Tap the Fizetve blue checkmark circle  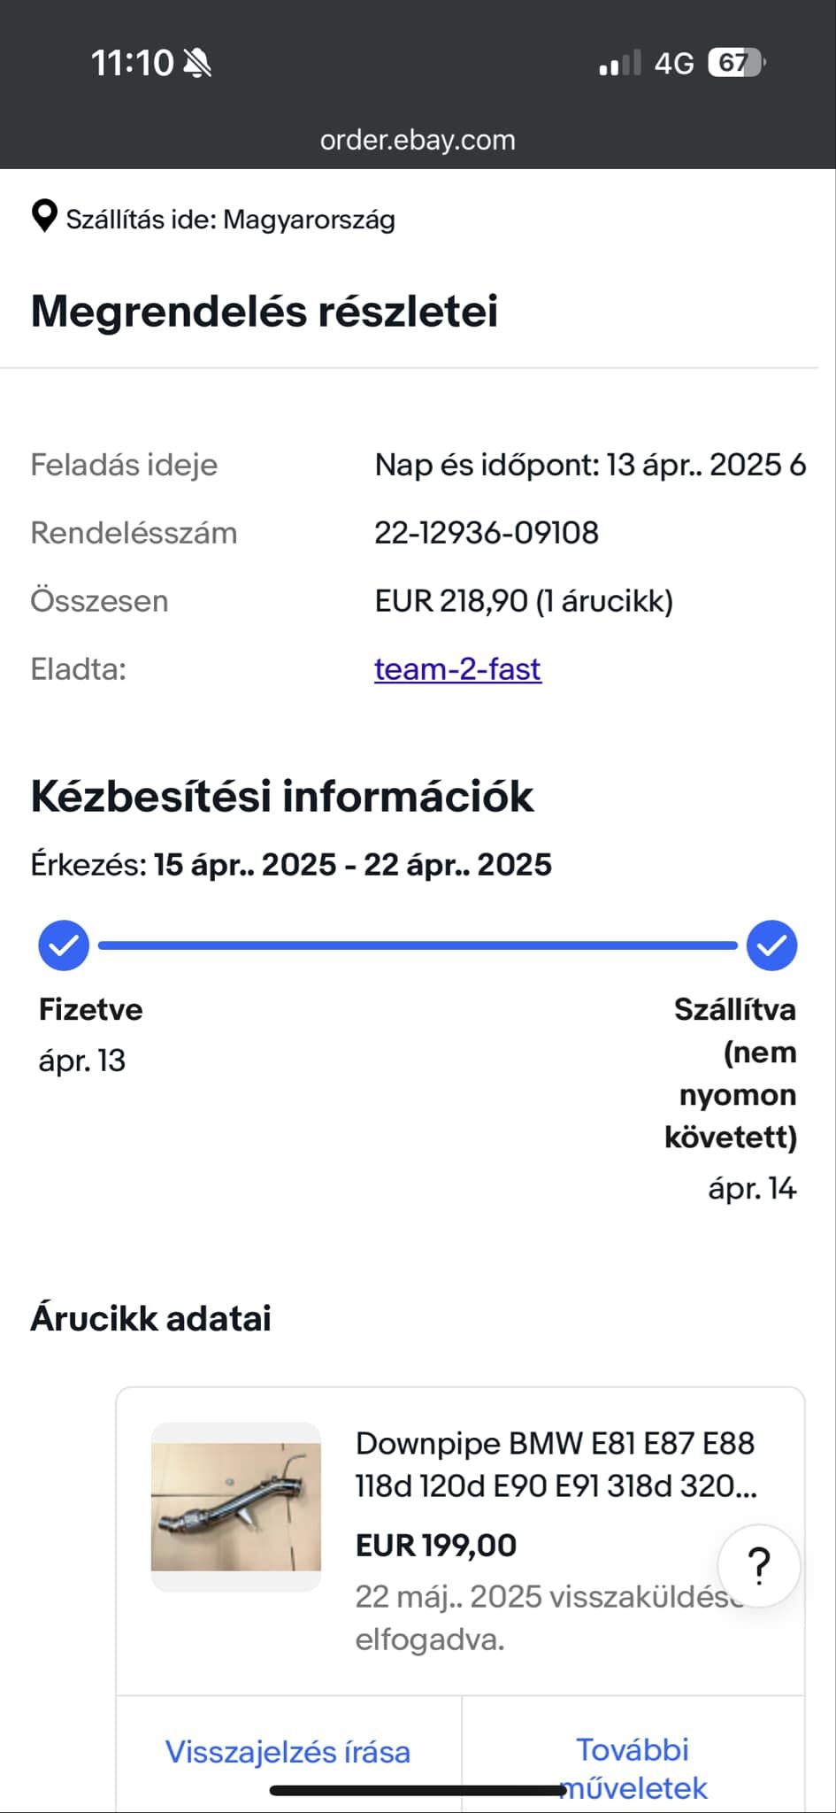(64, 945)
